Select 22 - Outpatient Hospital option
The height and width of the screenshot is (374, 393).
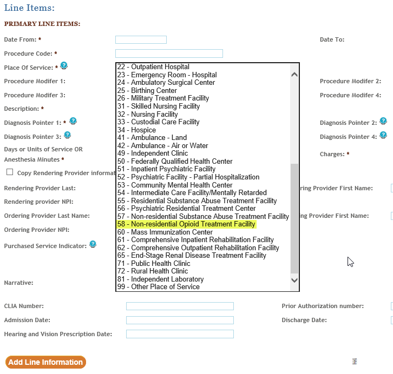coord(204,67)
